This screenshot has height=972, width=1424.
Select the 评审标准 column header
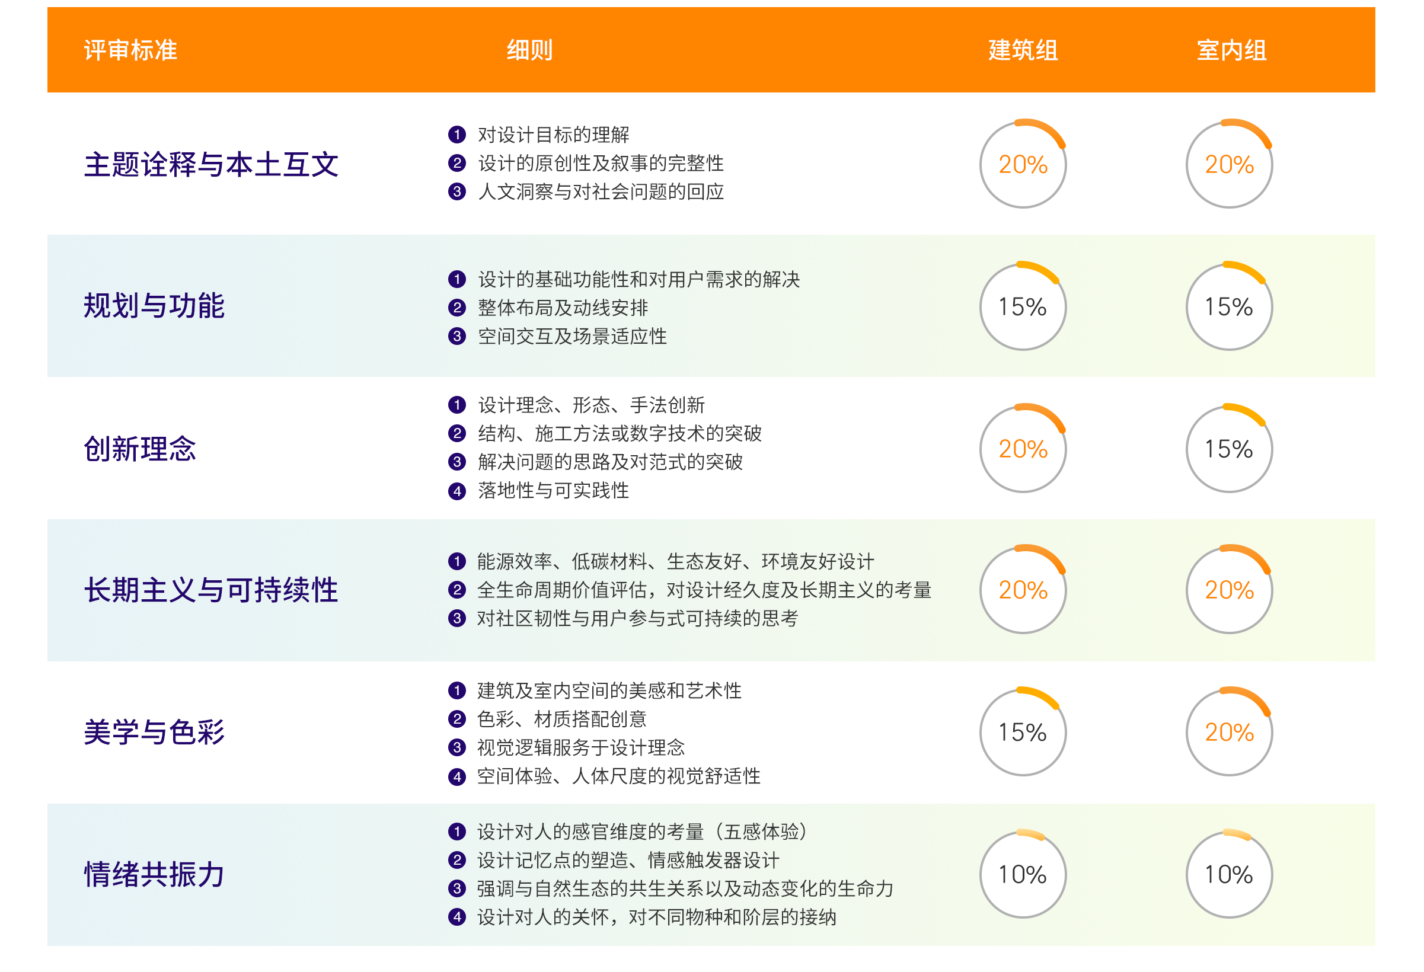coord(130,50)
